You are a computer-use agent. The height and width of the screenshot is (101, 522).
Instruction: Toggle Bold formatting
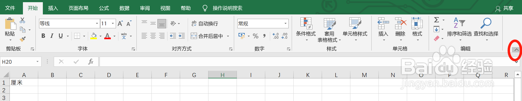43,36
